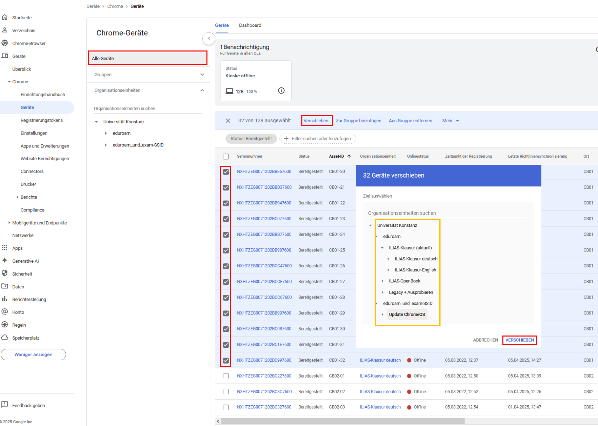Click the Weniger anzeigen button

pos(33,354)
